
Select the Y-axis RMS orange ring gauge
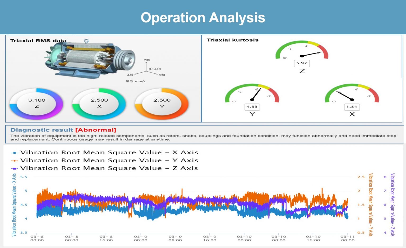pyautogui.click(x=163, y=104)
